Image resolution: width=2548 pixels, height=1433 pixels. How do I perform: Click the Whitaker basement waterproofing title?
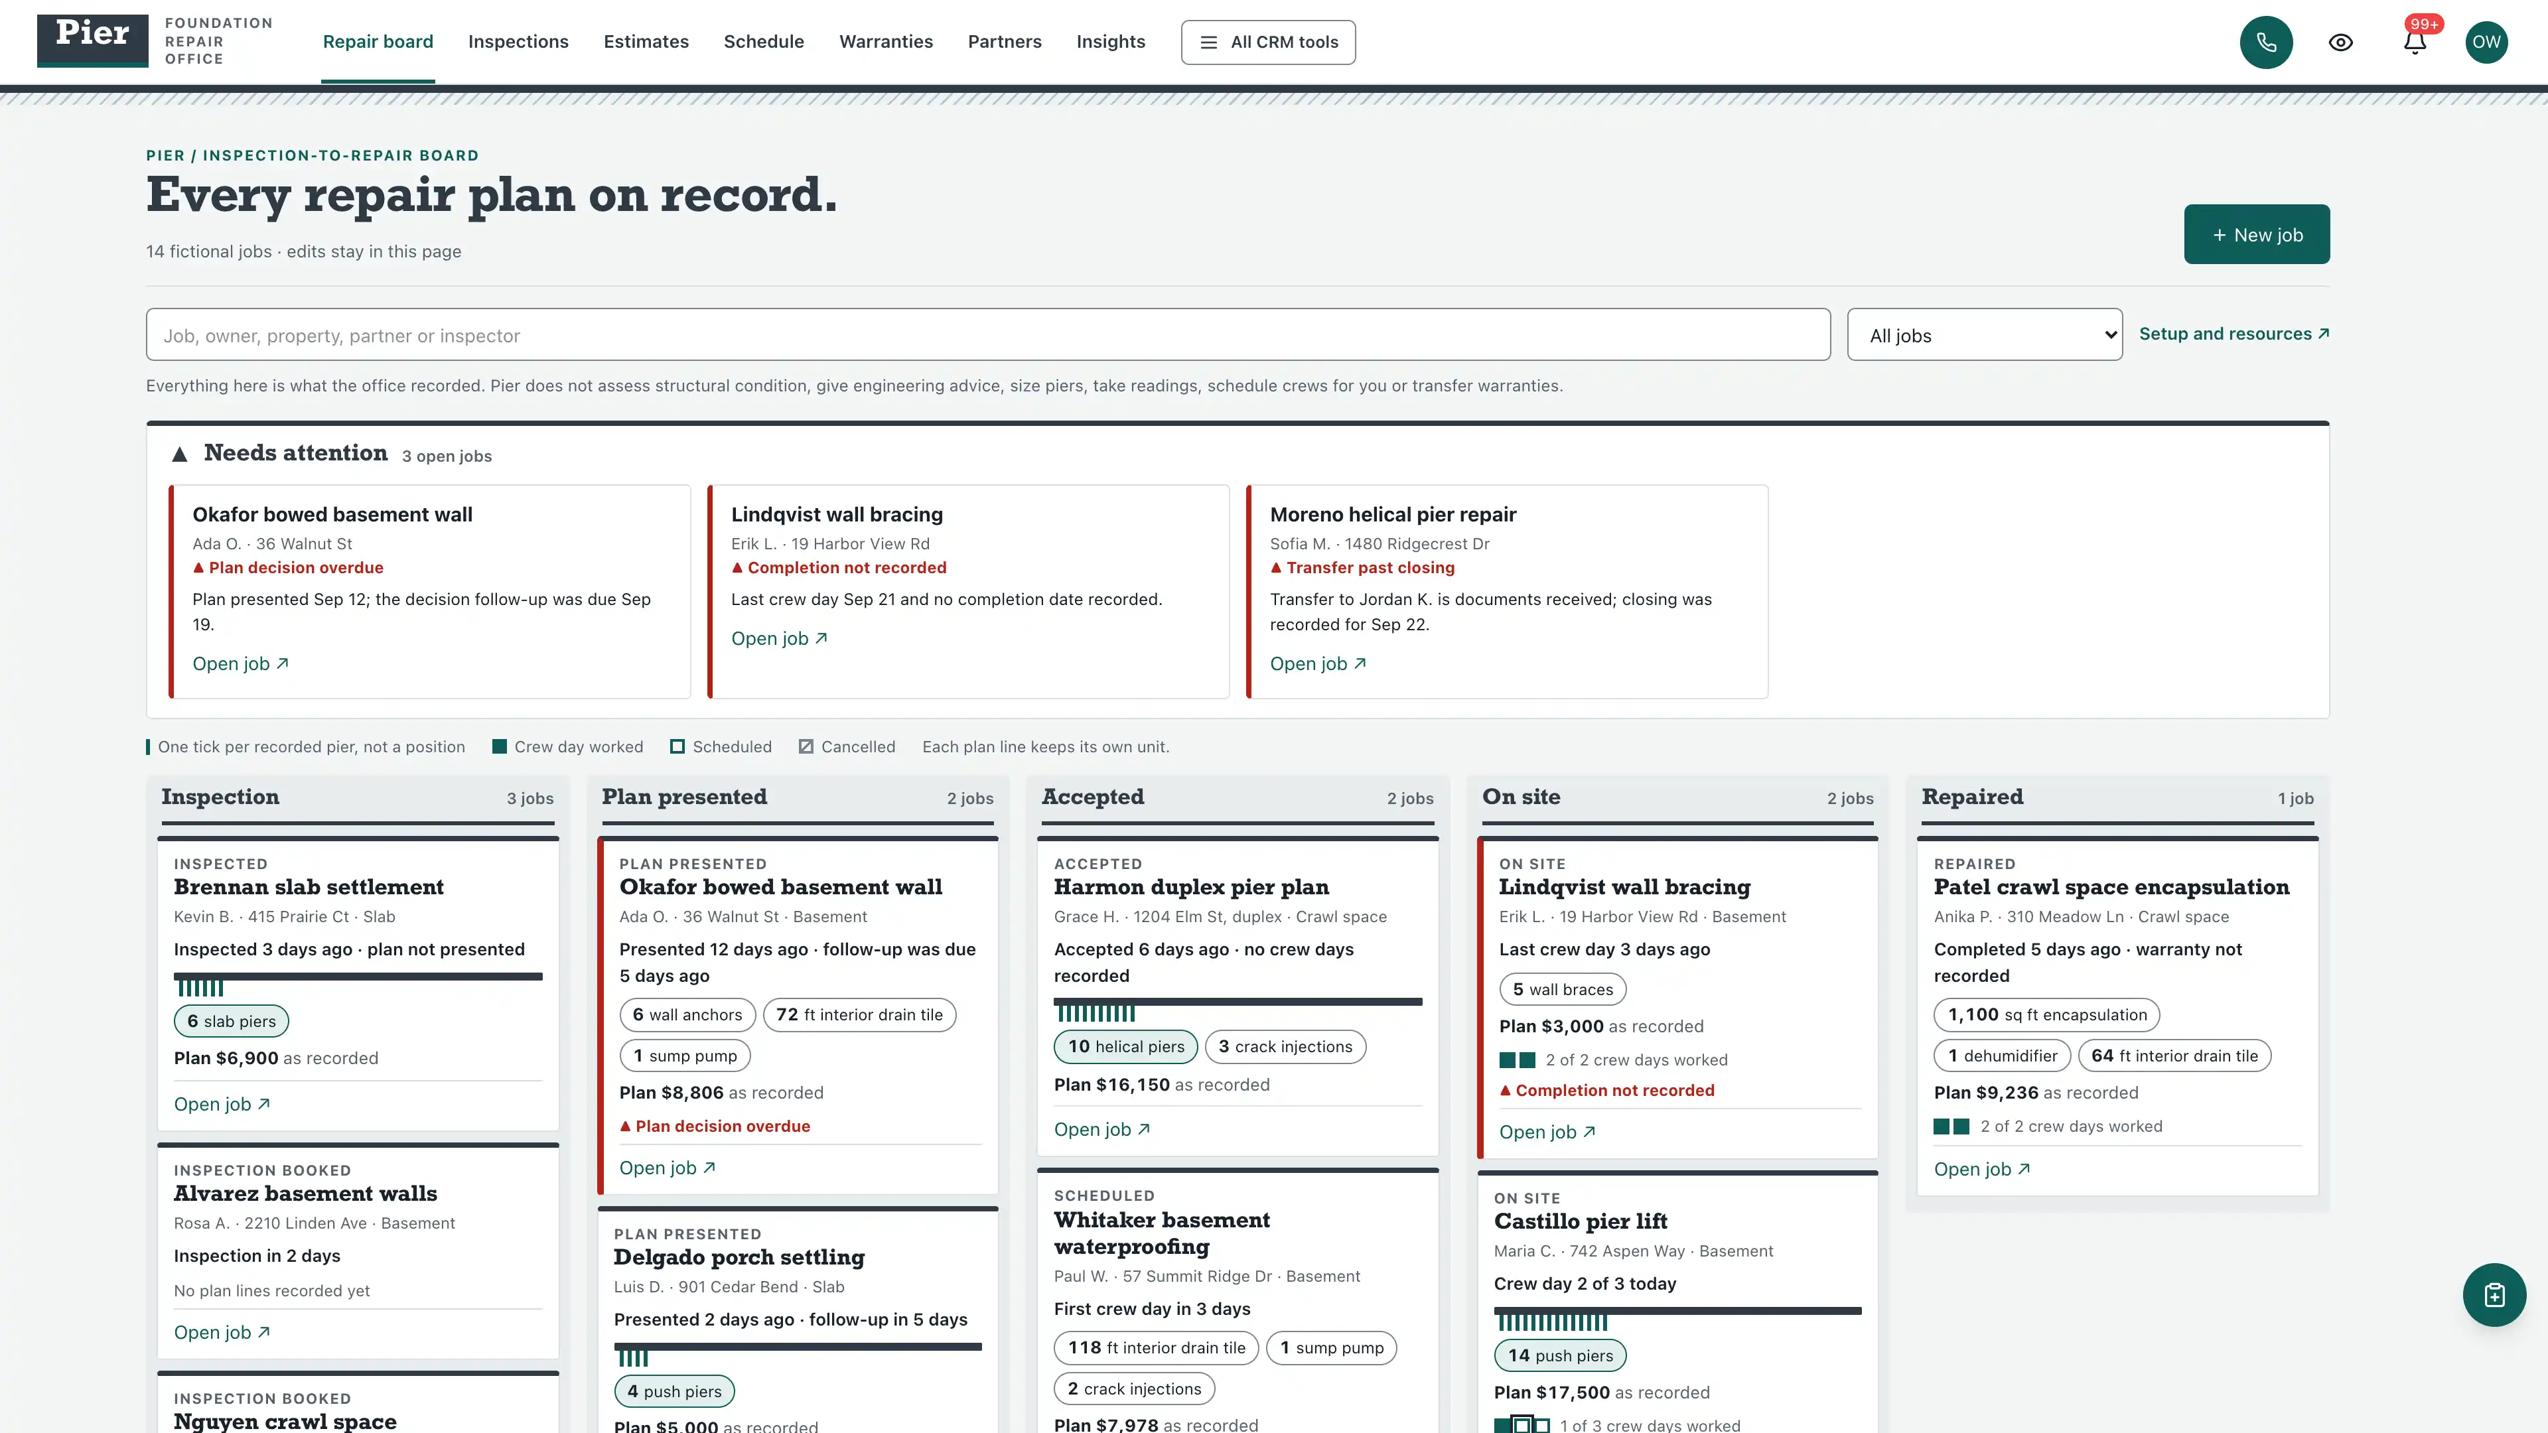[x=1161, y=1233]
